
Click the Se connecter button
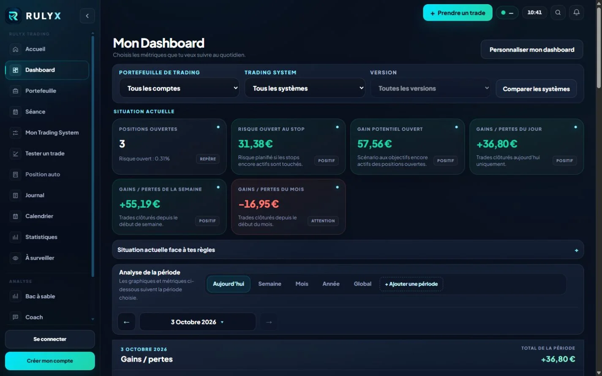click(x=50, y=339)
